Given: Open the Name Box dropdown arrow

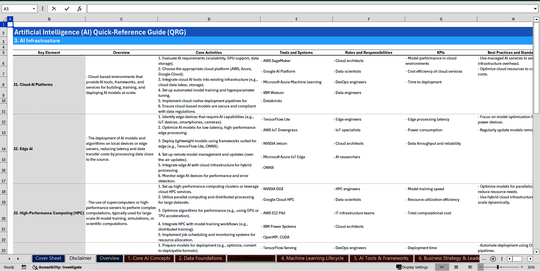Looking at the screenshot, I should point(33,8).
